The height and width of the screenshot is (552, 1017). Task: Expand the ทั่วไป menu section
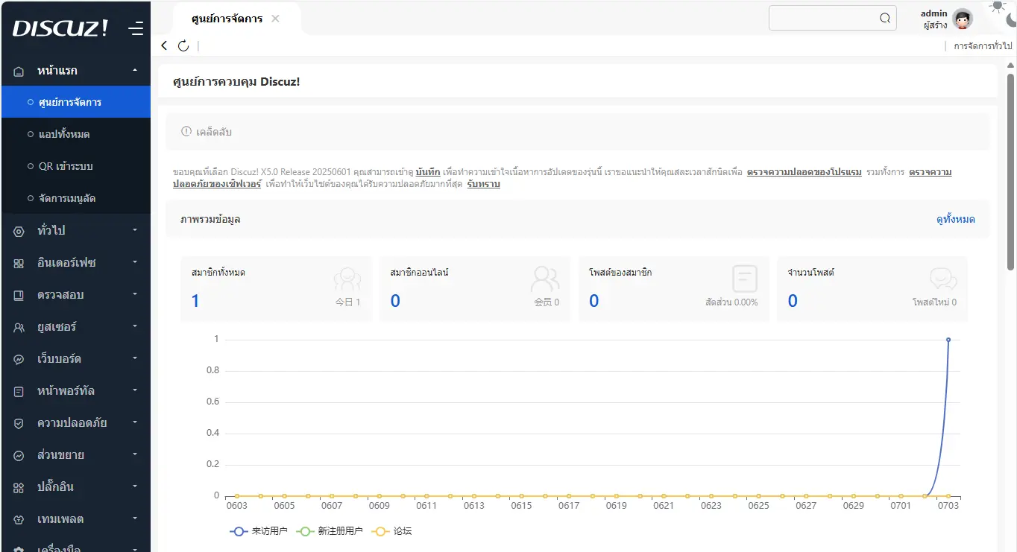[135, 230]
